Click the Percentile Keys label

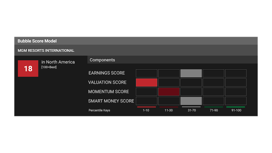[x=99, y=110]
